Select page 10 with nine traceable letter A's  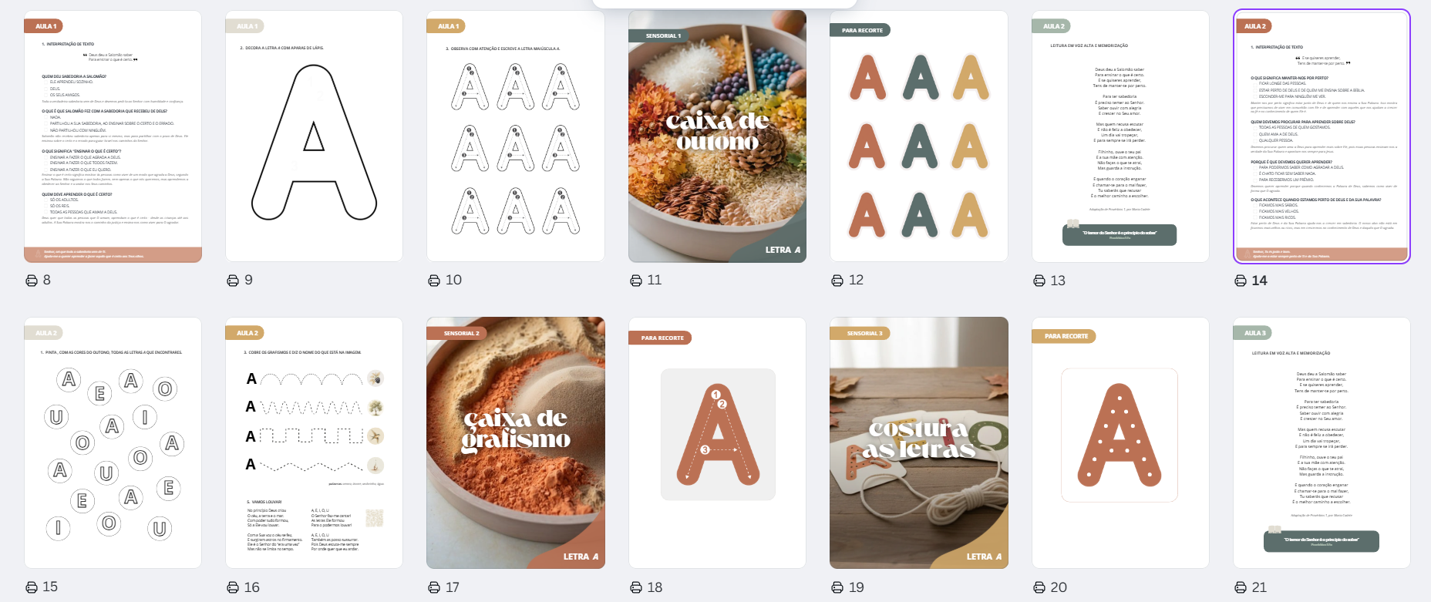point(516,136)
